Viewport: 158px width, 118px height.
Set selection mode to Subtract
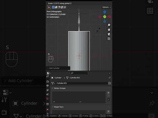point(59,7)
